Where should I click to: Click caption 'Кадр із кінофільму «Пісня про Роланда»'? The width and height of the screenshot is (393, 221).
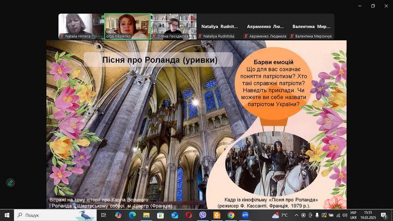(x=271, y=200)
